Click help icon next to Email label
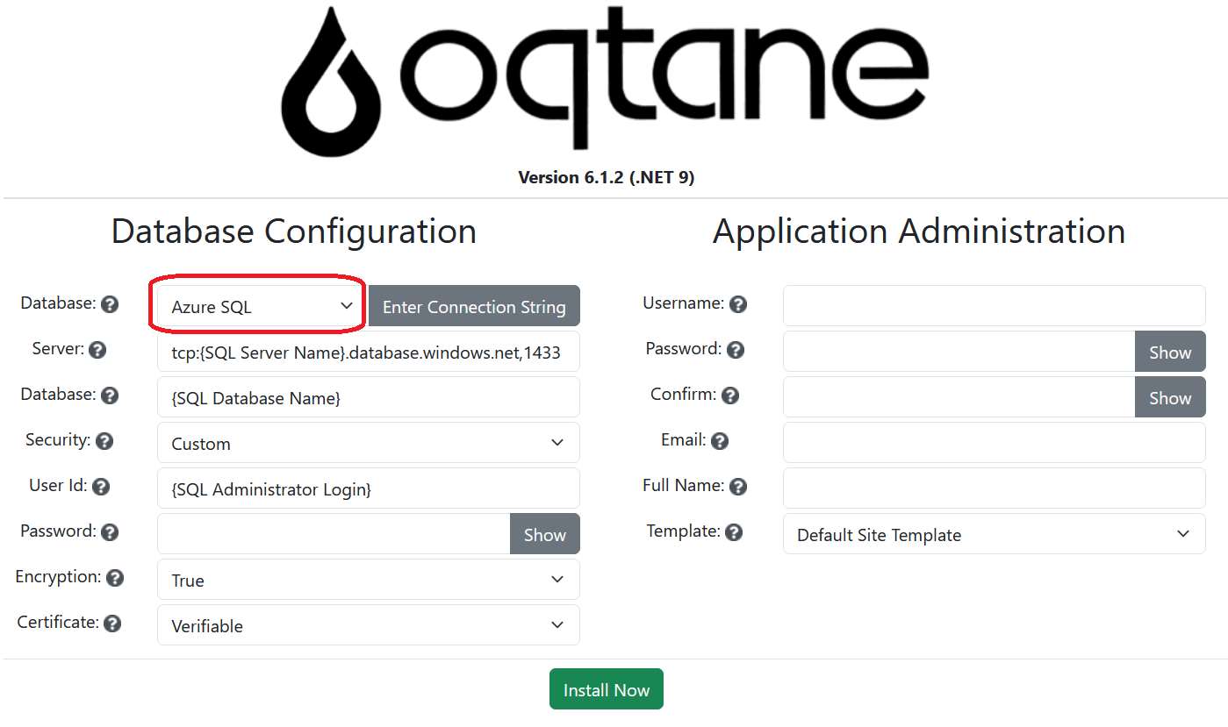1228x727 pixels. [x=720, y=441]
